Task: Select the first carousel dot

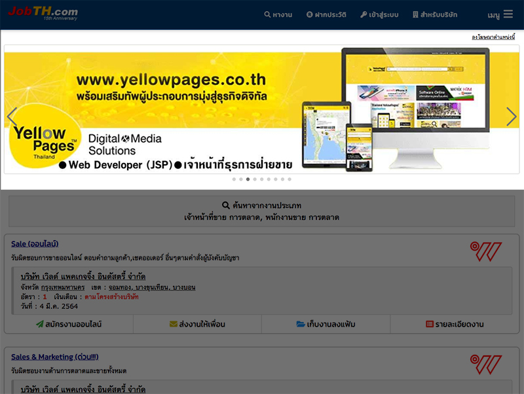Action: coord(234,179)
